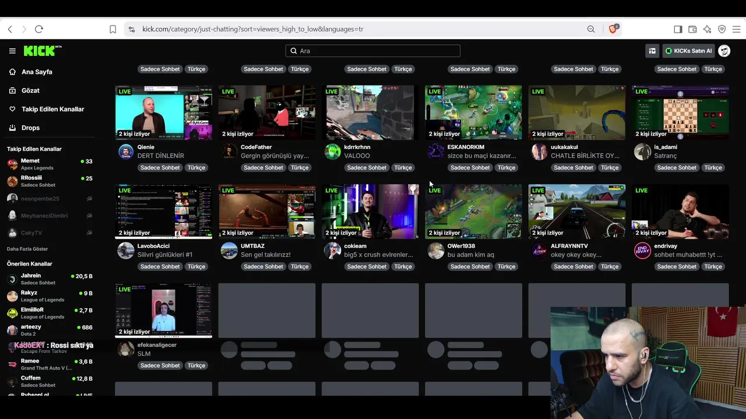Click the stream title SLM

tap(144, 354)
